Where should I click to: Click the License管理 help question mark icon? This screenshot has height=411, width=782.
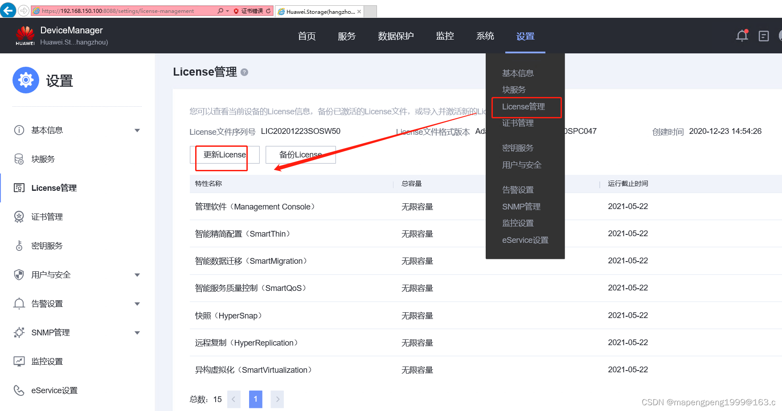pos(244,72)
